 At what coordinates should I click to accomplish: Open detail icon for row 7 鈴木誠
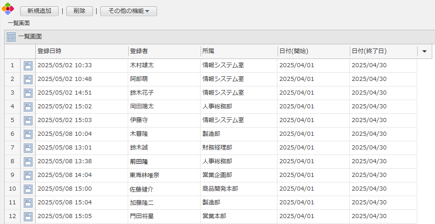28,148
